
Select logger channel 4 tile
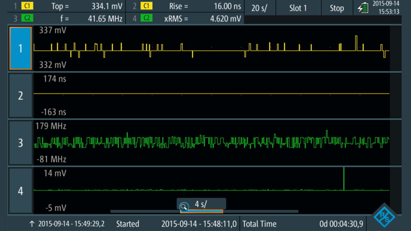coord(21,191)
